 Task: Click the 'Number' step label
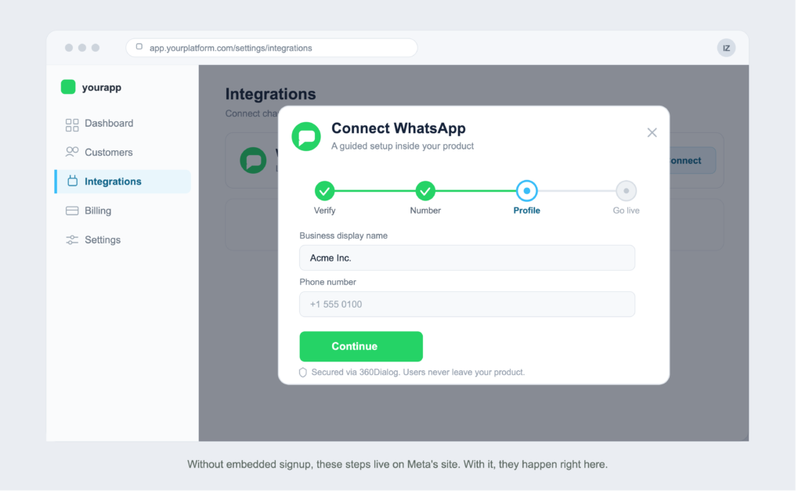(428, 212)
